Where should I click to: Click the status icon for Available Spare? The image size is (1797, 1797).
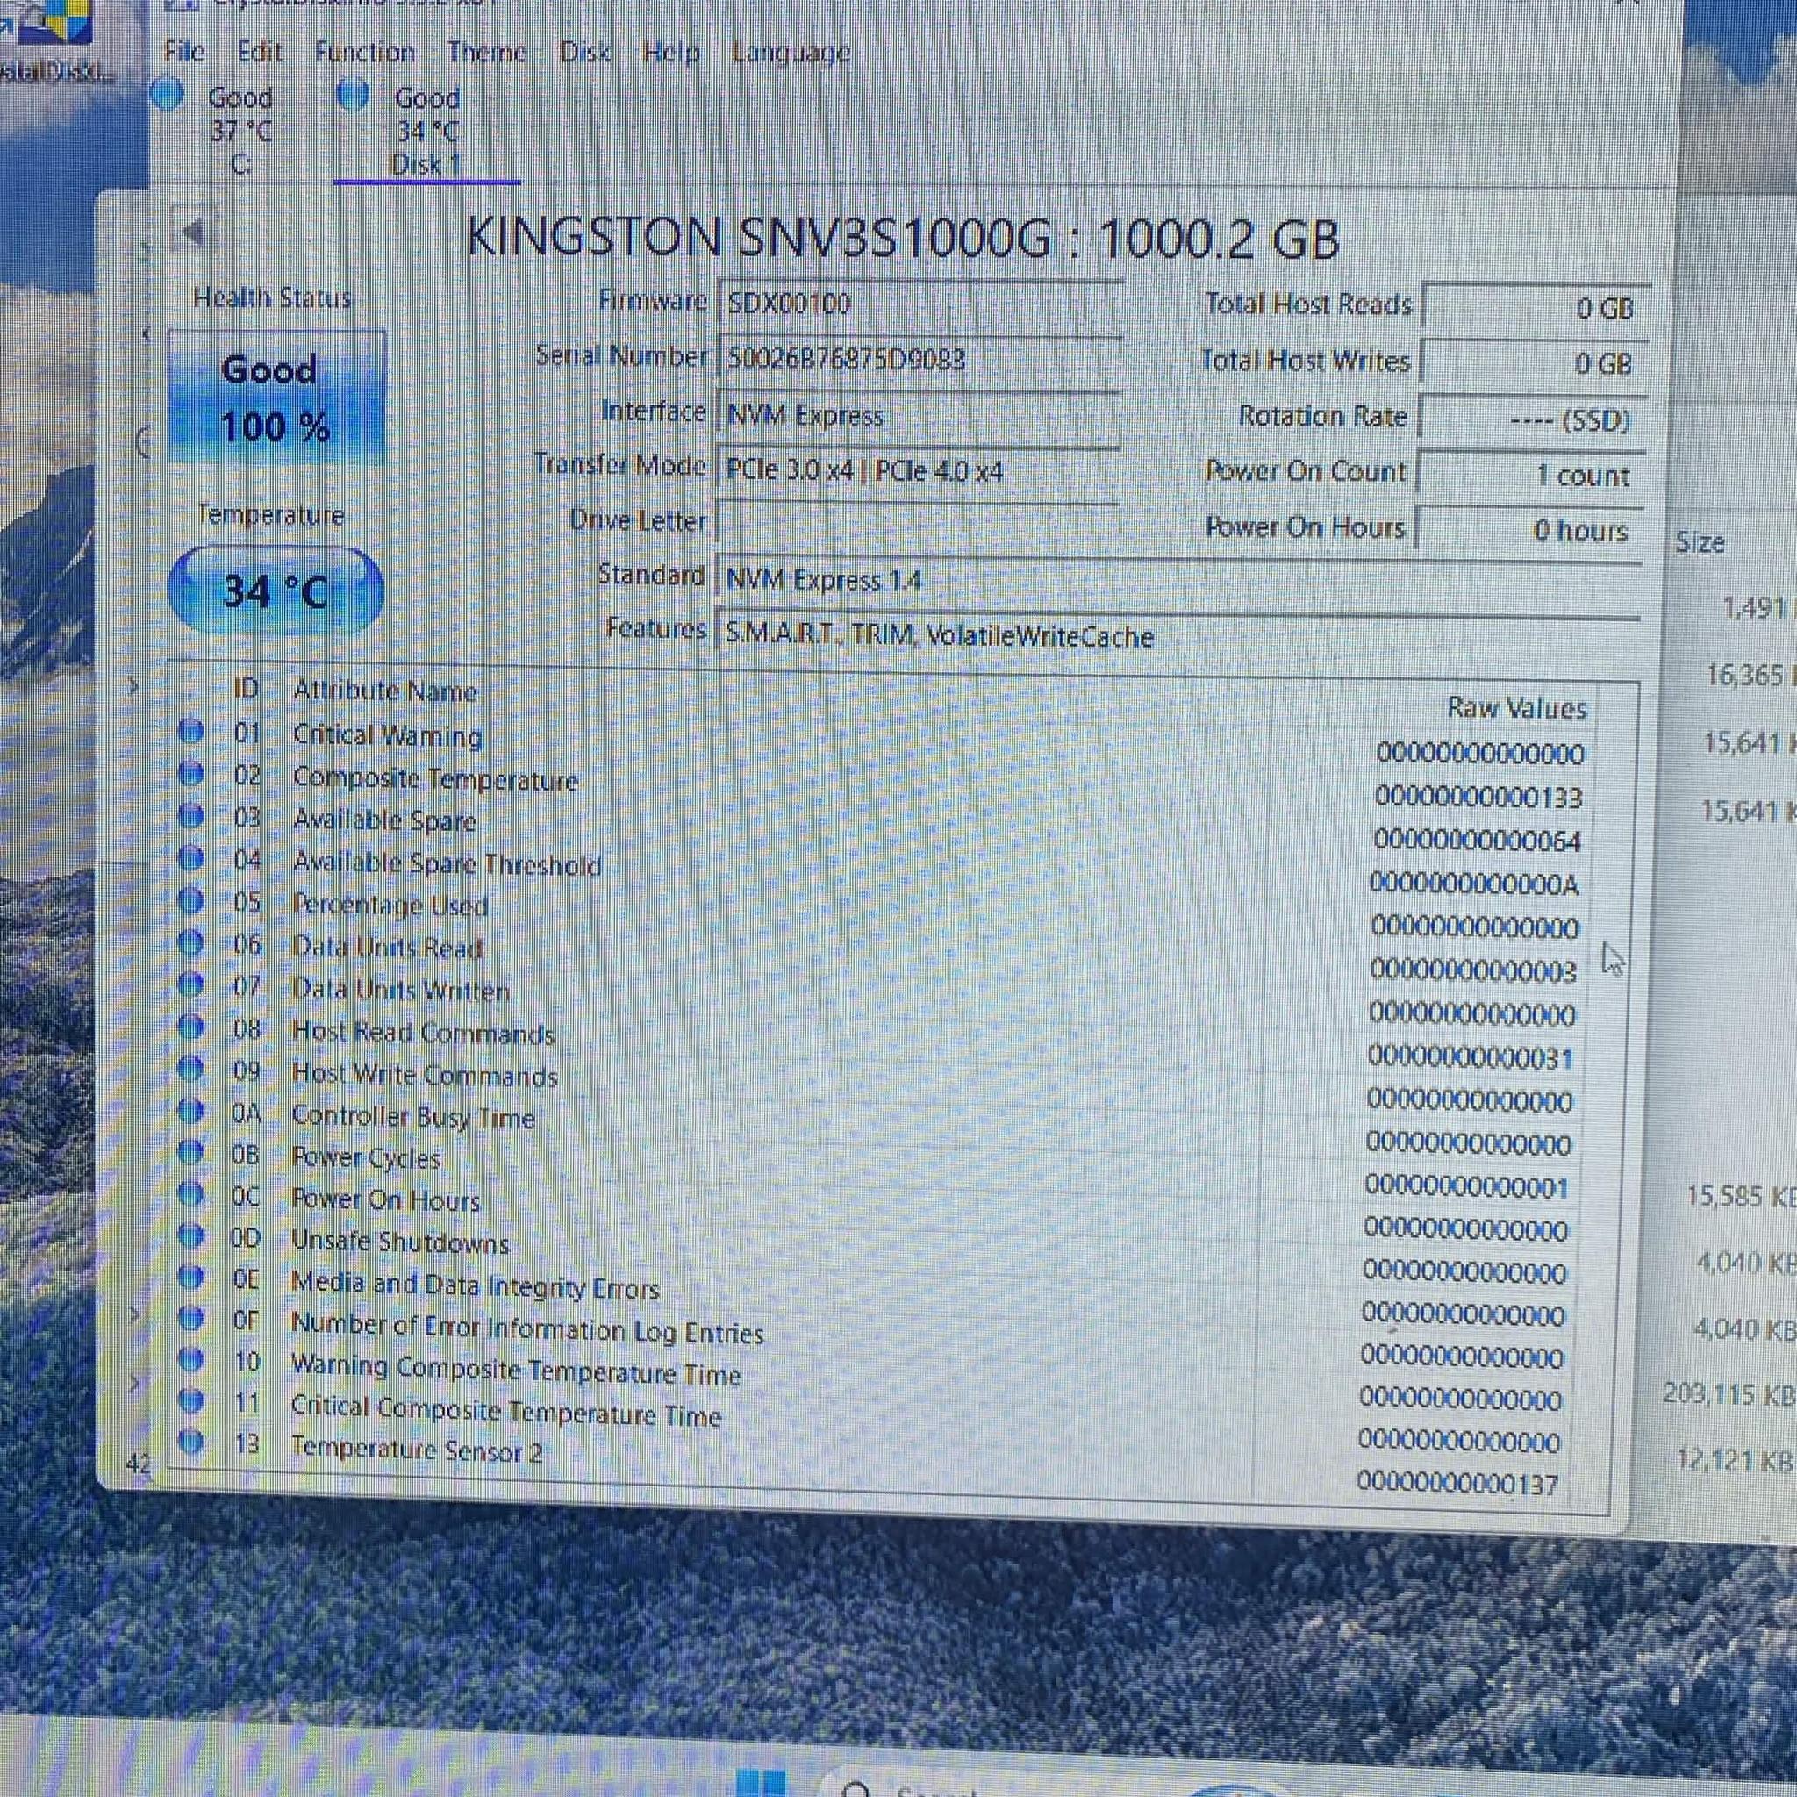pos(190,816)
